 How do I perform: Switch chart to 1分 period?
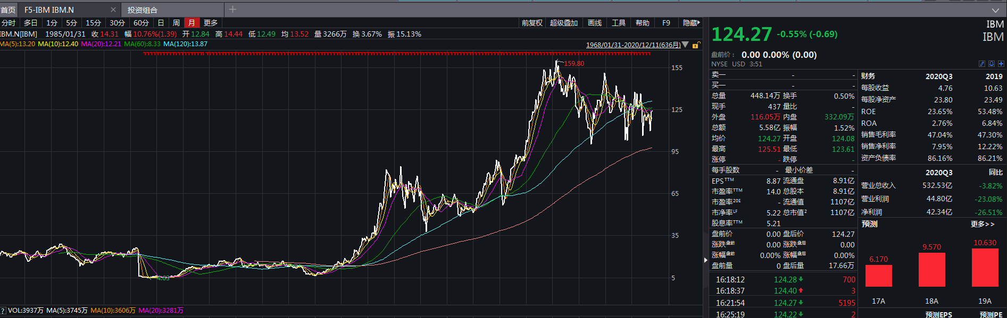pos(52,23)
